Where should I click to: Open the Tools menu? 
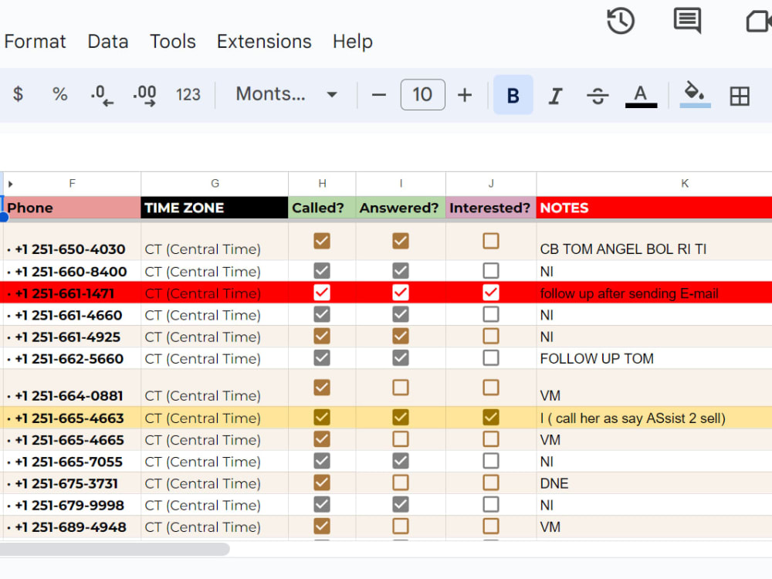click(173, 42)
